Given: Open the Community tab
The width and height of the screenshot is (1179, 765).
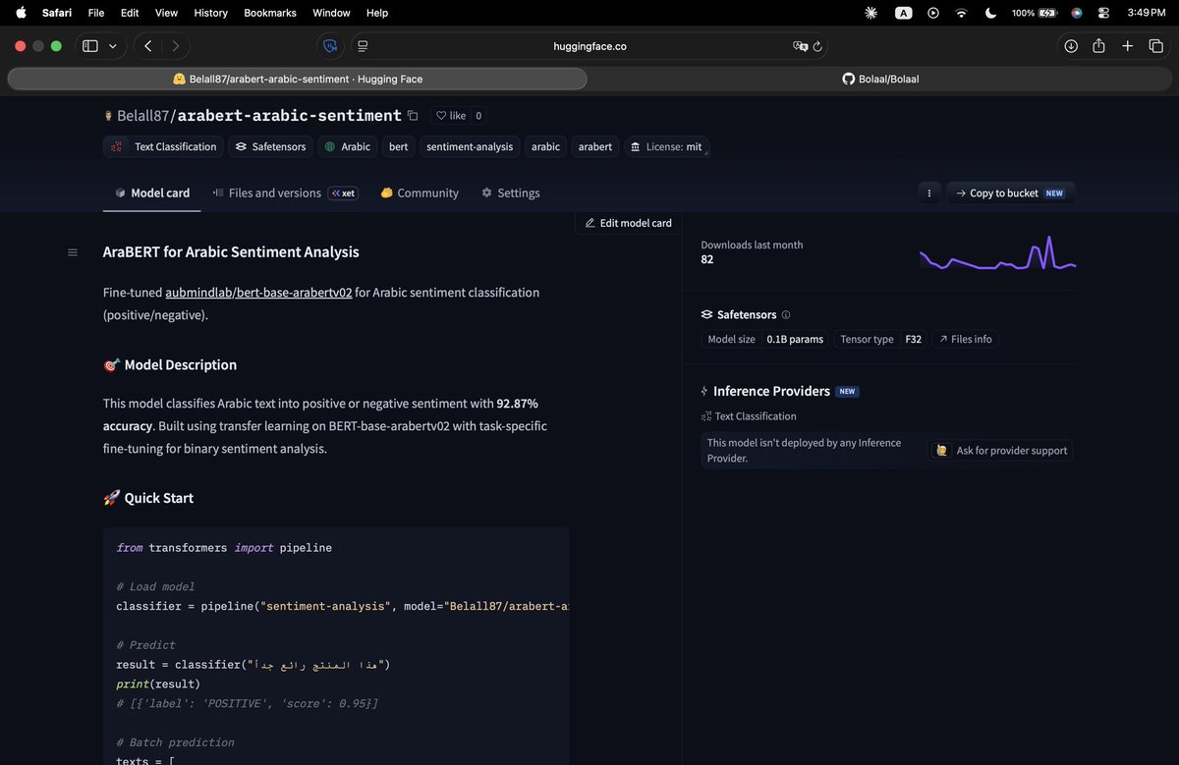Looking at the screenshot, I should 420,192.
